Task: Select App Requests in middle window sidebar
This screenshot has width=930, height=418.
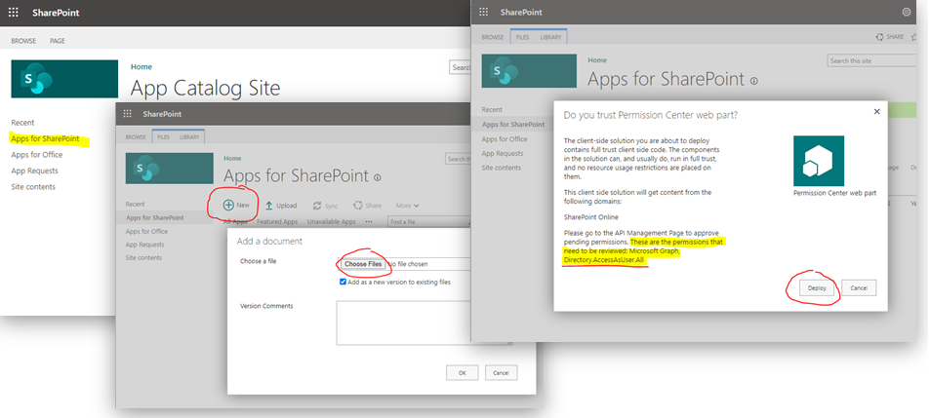Action: tap(144, 245)
